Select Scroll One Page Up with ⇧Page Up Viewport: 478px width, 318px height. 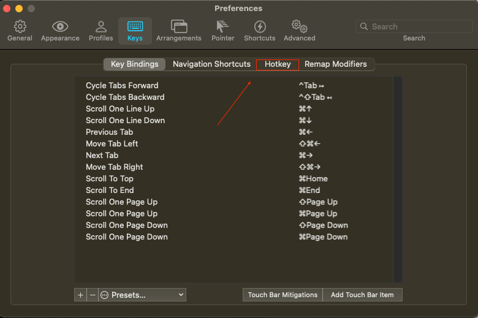234,202
